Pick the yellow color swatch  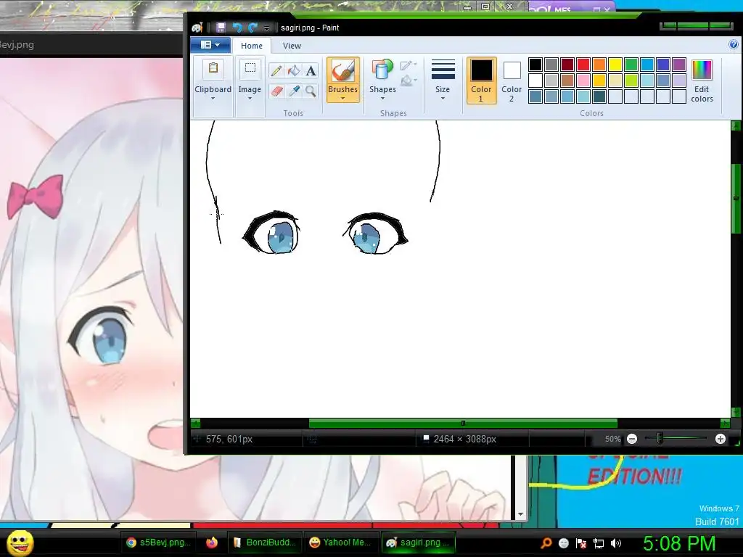(x=615, y=64)
